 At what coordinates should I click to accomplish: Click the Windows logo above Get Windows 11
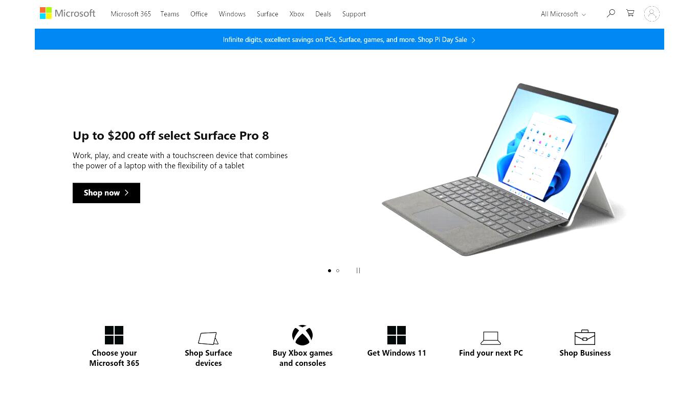click(397, 335)
